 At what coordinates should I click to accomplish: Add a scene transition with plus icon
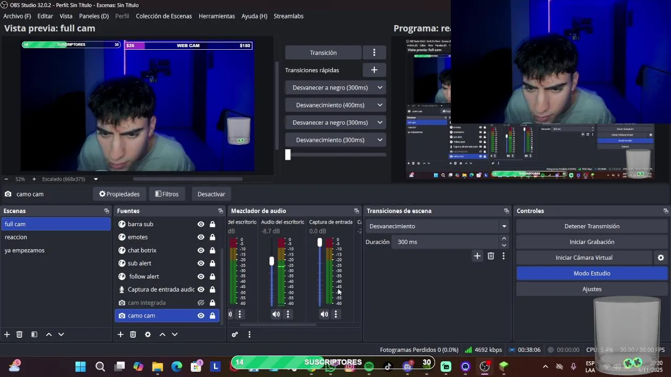pos(477,256)
